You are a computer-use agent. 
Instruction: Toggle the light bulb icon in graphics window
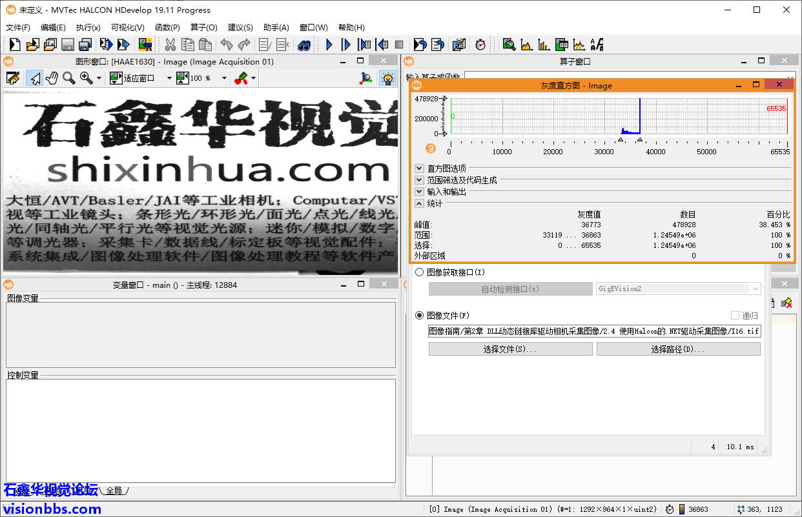[x=387, y=78]
